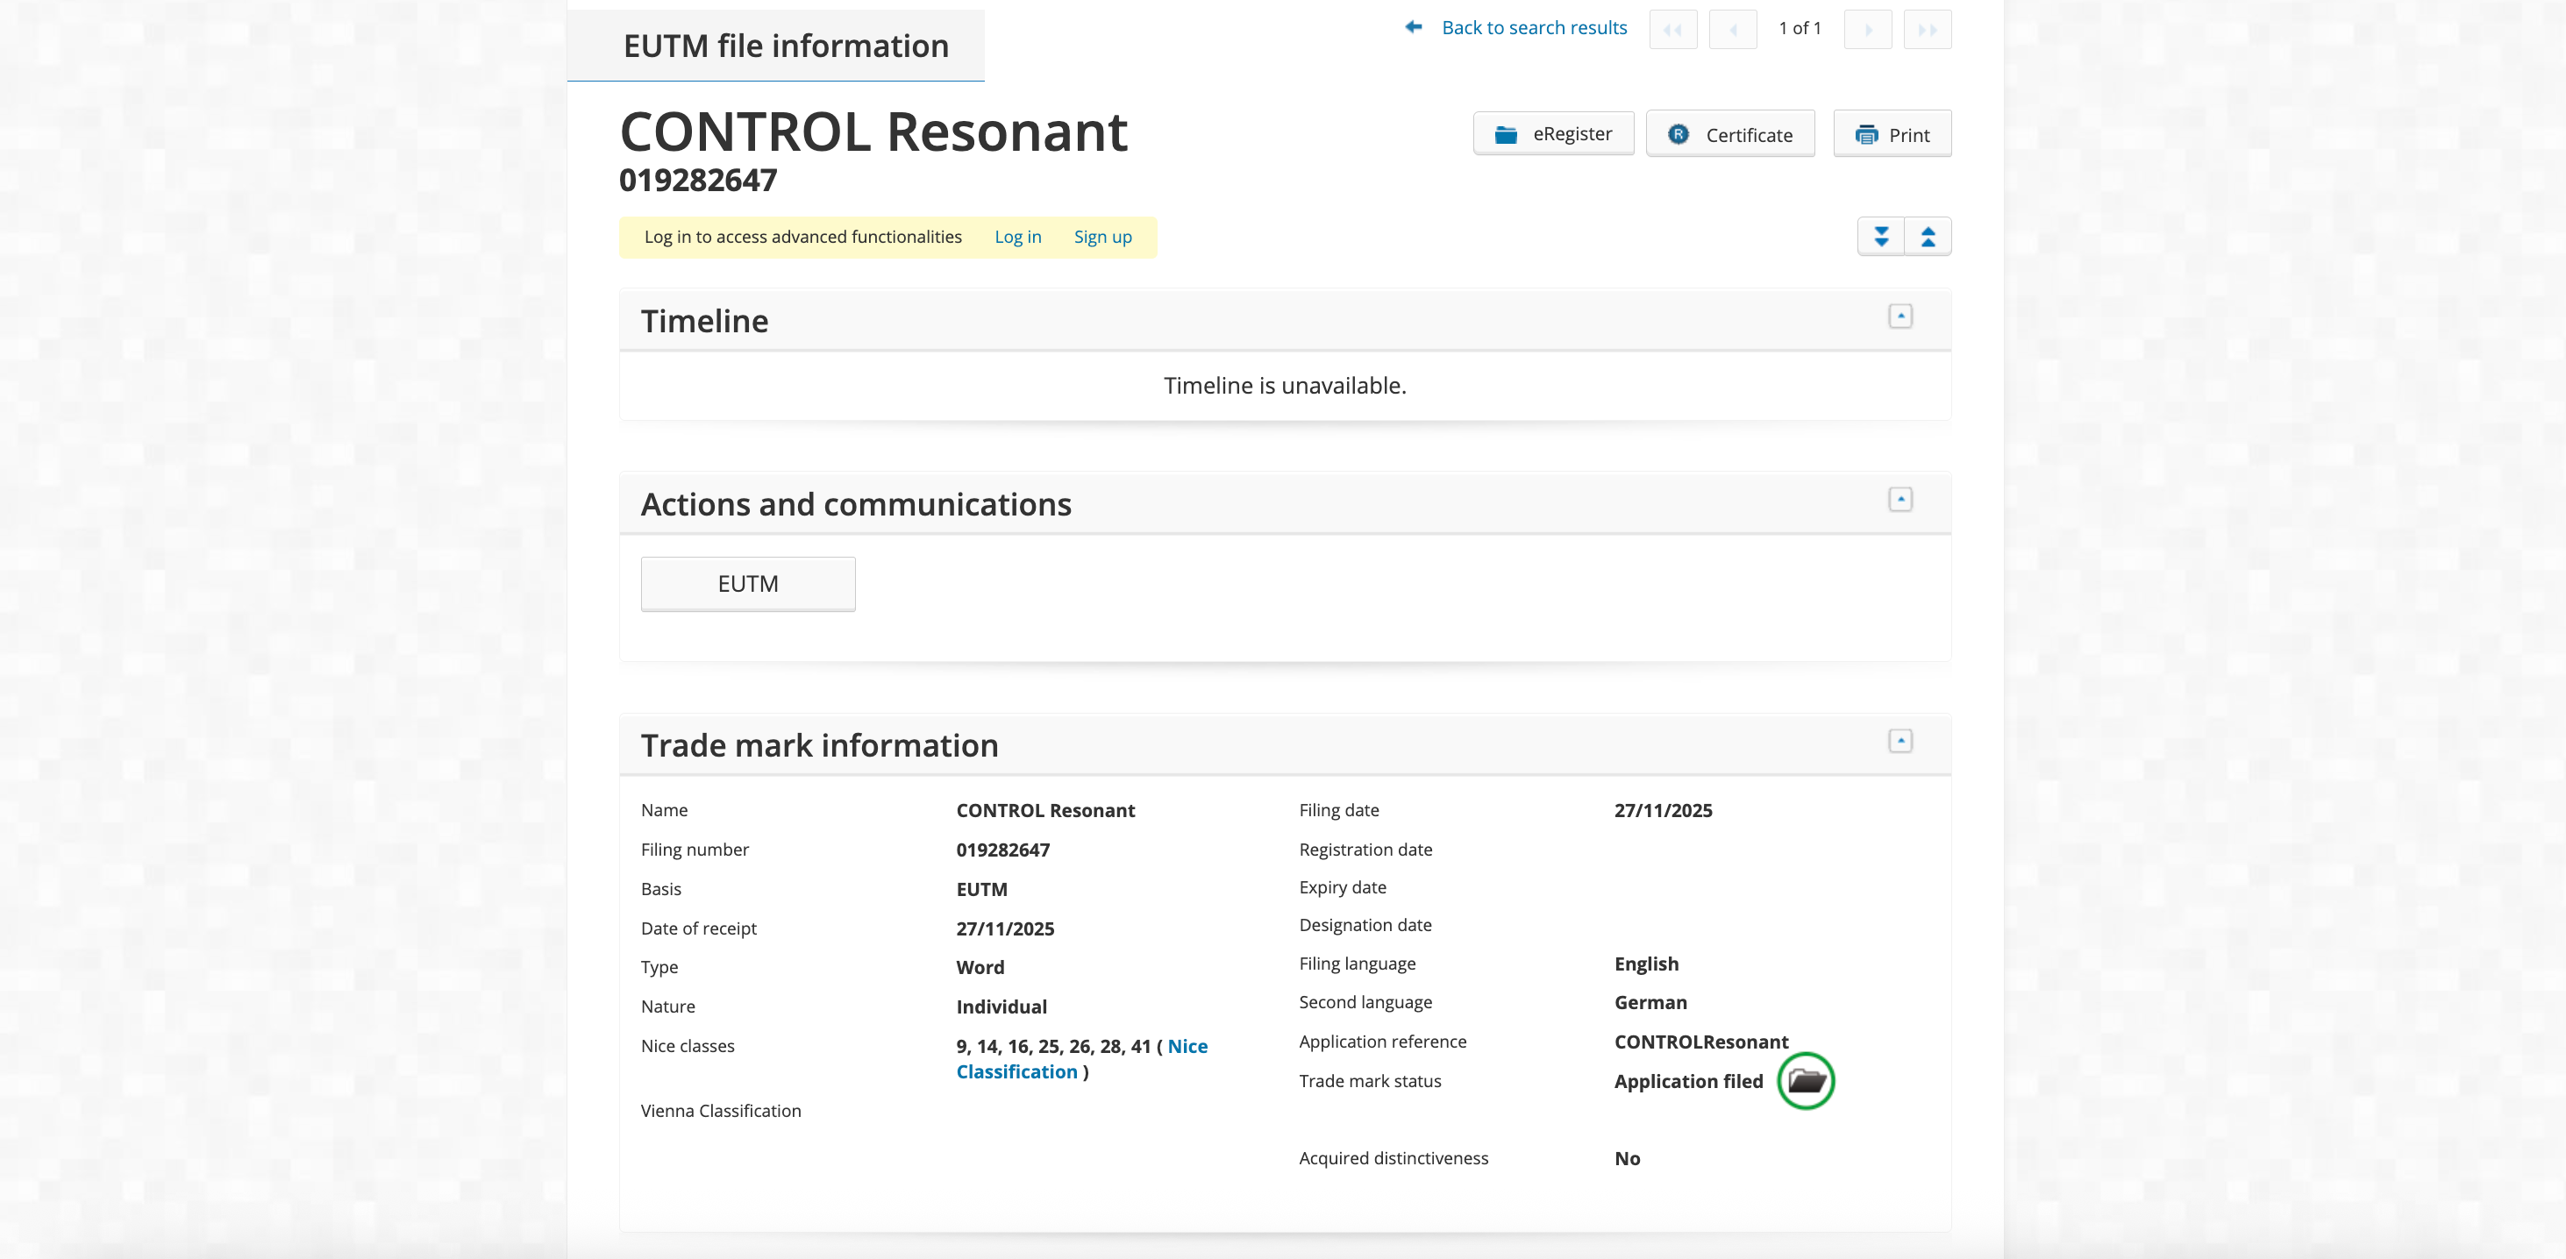Click the Application filed folder status icon
The height and width of the screenshot is (1259, 2566).
coord(1805,1081)
